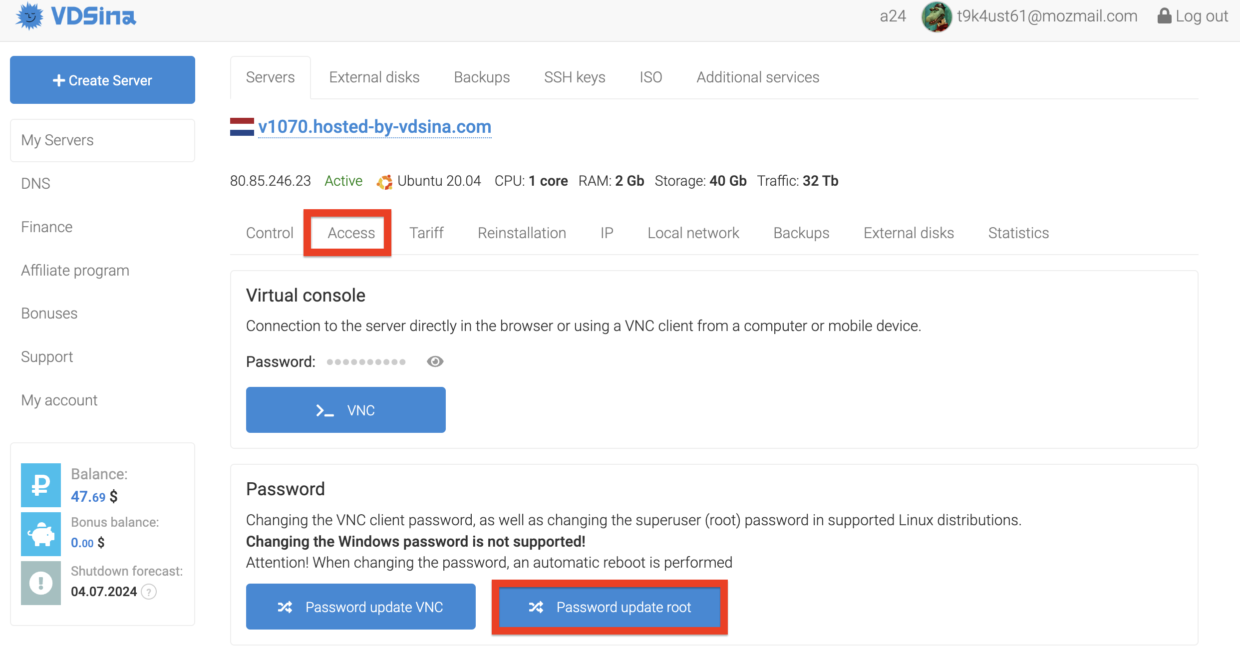The height and width of the screenshot is (654, 1240).
Task: Click the ruble balance icon
Action: 41,485
